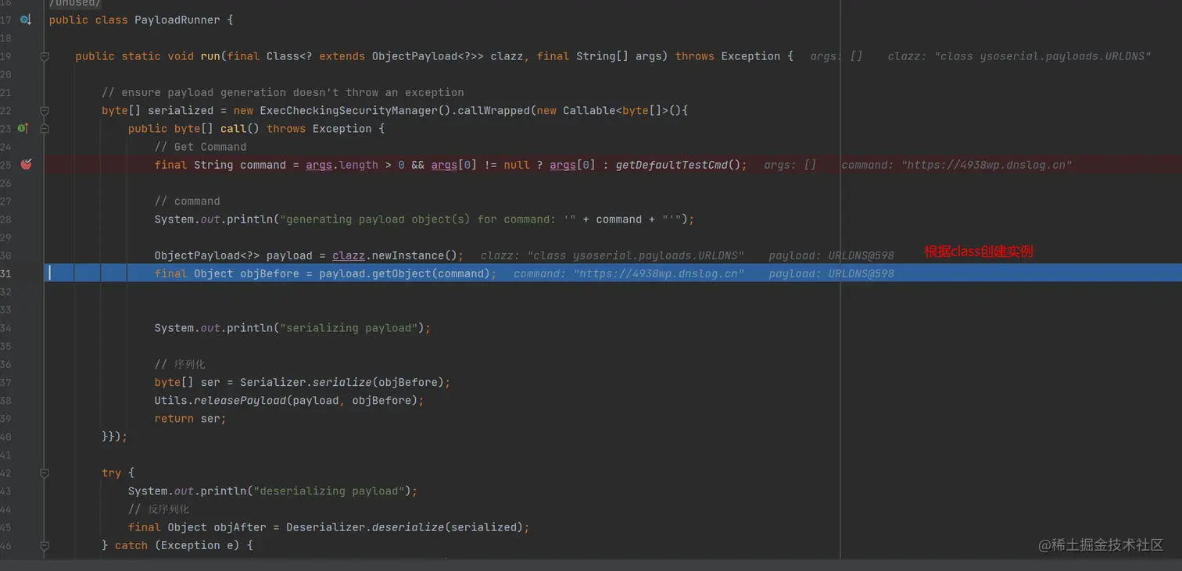This screenshot has height=571, width=1182.
Task: Click line number 37 in the gutter
Action: click(x=5, y=382)
